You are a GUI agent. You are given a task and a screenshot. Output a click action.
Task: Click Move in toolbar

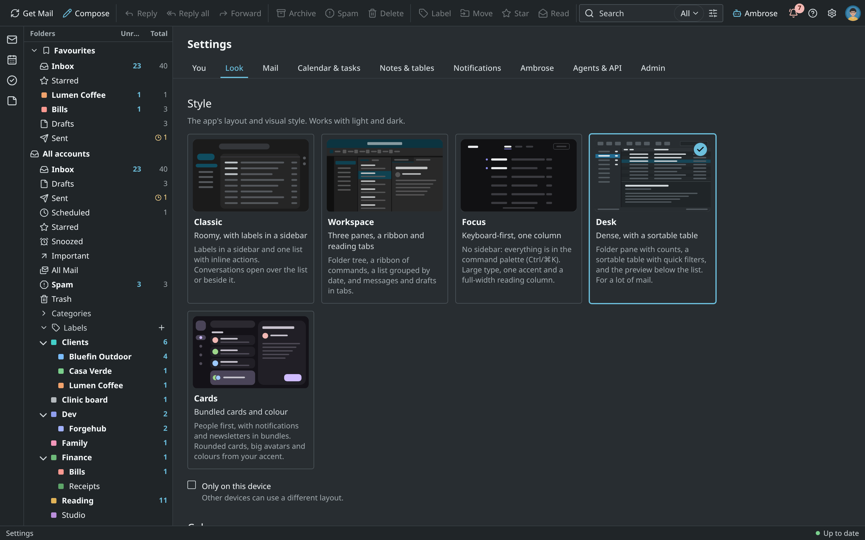click(476, 13)
